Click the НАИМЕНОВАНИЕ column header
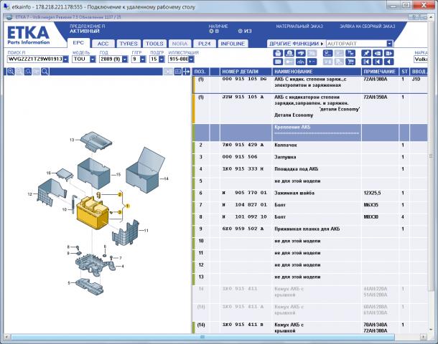This screenshot has height=344, width=438. [317, 72]
